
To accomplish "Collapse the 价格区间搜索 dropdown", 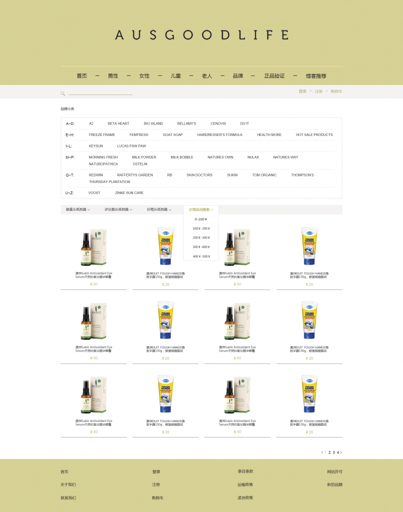I will click(x=201, y=209).
